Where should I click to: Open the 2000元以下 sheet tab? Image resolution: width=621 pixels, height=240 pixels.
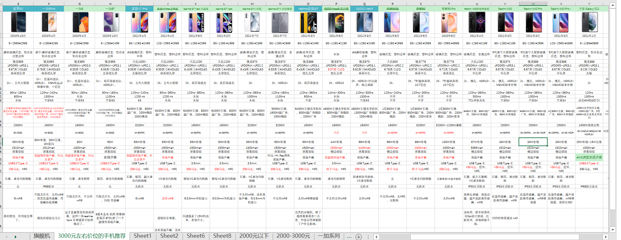[254, 236]
